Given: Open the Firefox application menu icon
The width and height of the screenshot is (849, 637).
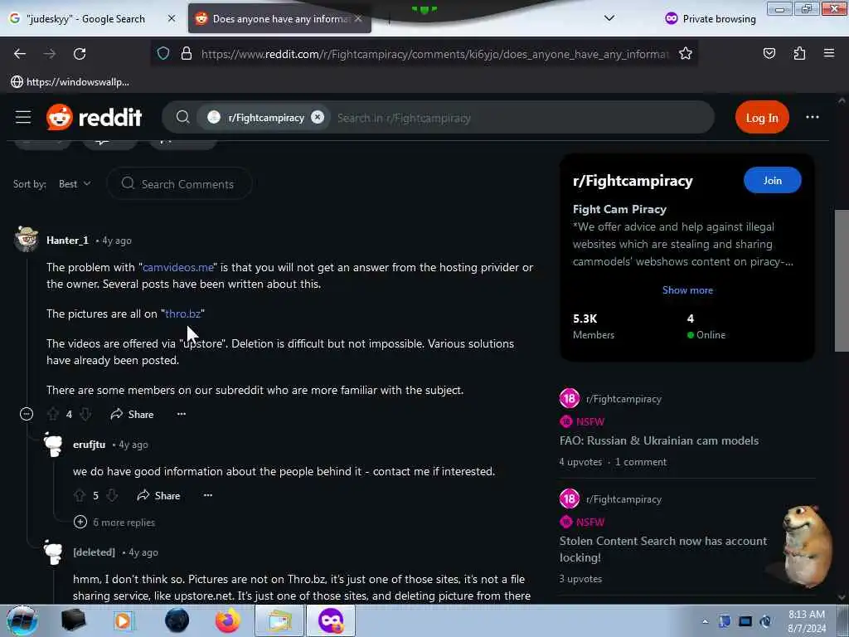Looking at the screenshot, I should coord(829,53).
